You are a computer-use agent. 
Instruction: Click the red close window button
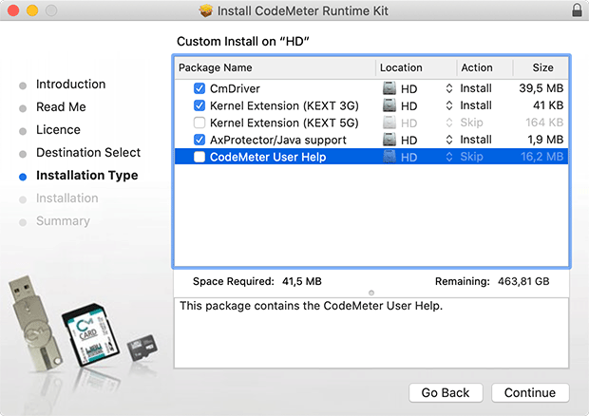coord(13,10)
